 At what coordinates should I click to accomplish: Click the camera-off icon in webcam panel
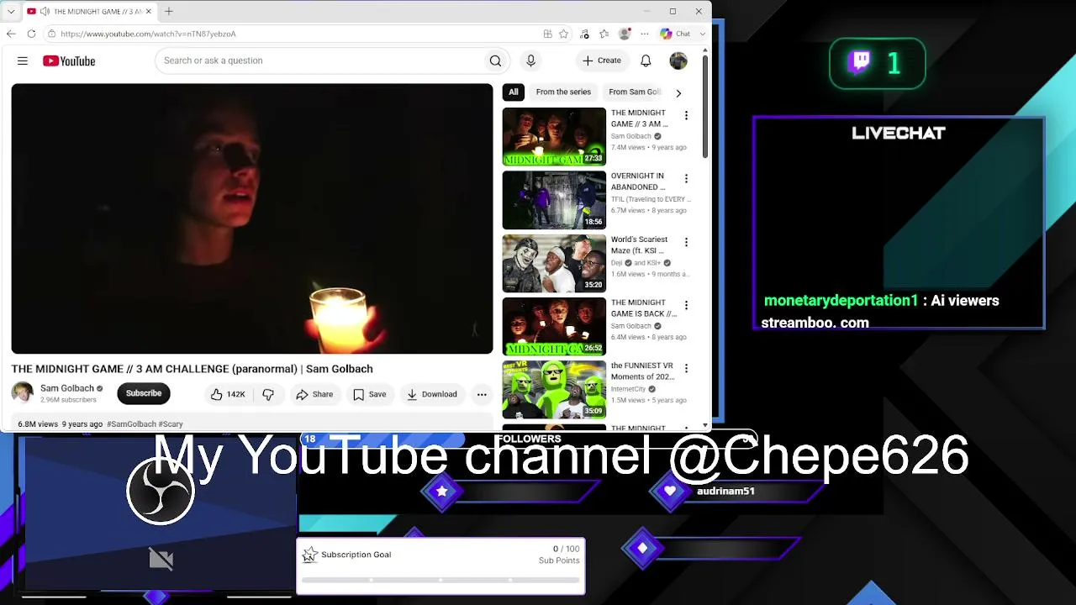click(161, 559)
